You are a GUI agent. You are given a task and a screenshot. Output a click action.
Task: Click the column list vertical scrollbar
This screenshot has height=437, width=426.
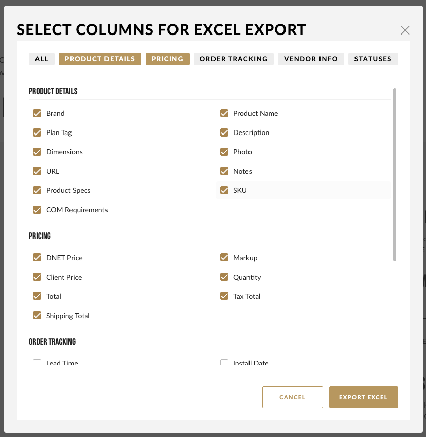pyautogui.click(x=394, y=175)
